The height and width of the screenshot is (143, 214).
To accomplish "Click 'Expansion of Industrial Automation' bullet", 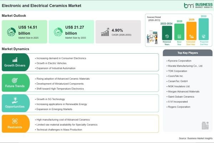I will click(55, 68).
